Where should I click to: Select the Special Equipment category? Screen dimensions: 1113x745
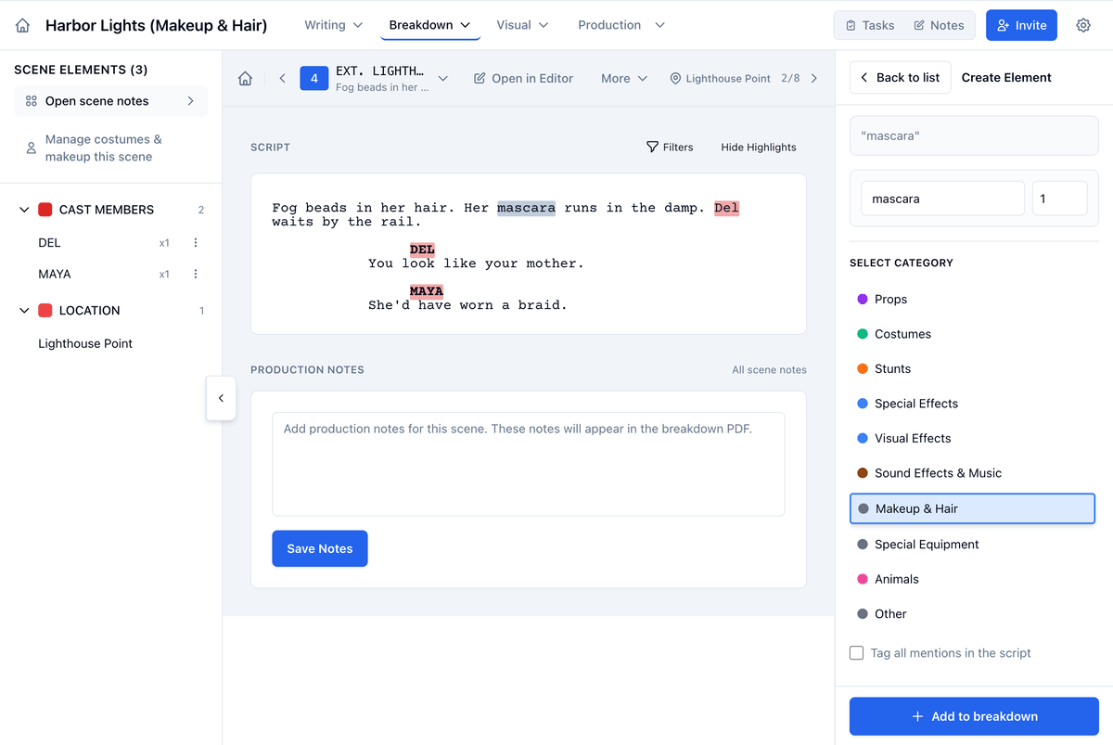coord(973,545)
